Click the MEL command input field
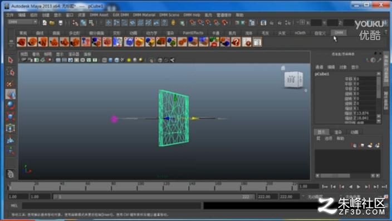392x221 pixels. point(111,206)
